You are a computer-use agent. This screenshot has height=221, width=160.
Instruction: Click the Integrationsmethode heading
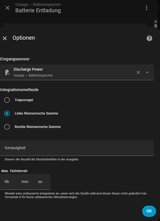[19, 90]
